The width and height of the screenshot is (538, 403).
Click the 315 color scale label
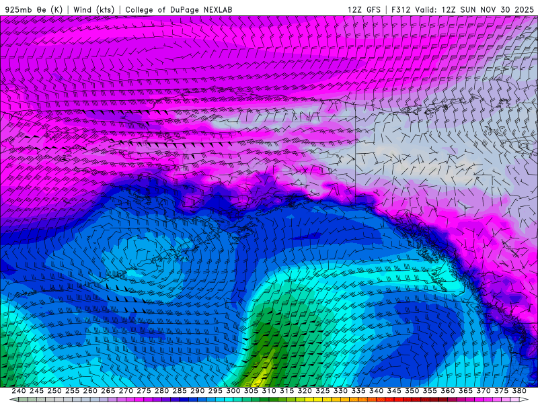coord(286,391)
